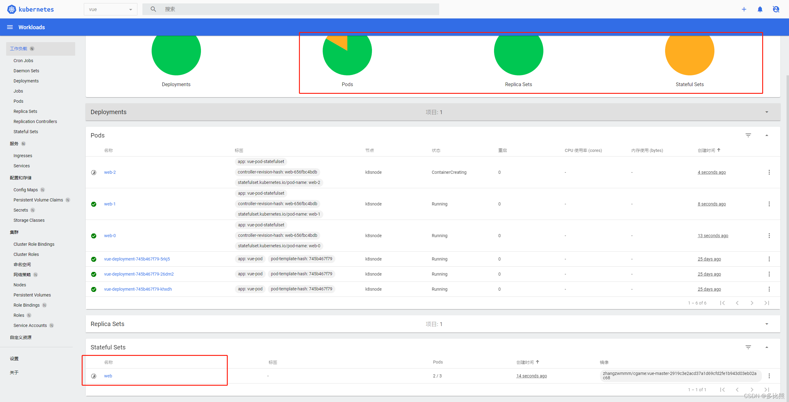Open actions menu for web stateful set
Image resolution: width=789 pixels, height=402 pixels.
point(769,376)
